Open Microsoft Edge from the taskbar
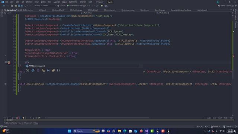Image resolution: width=238 pixels, height=134 pixels. tap(125, 131)
